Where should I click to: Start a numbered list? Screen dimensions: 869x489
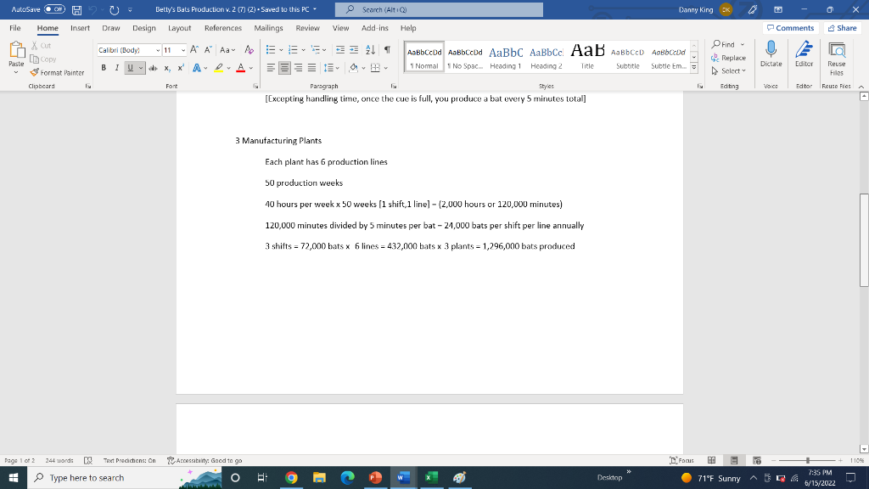click(x=293, y=50)
